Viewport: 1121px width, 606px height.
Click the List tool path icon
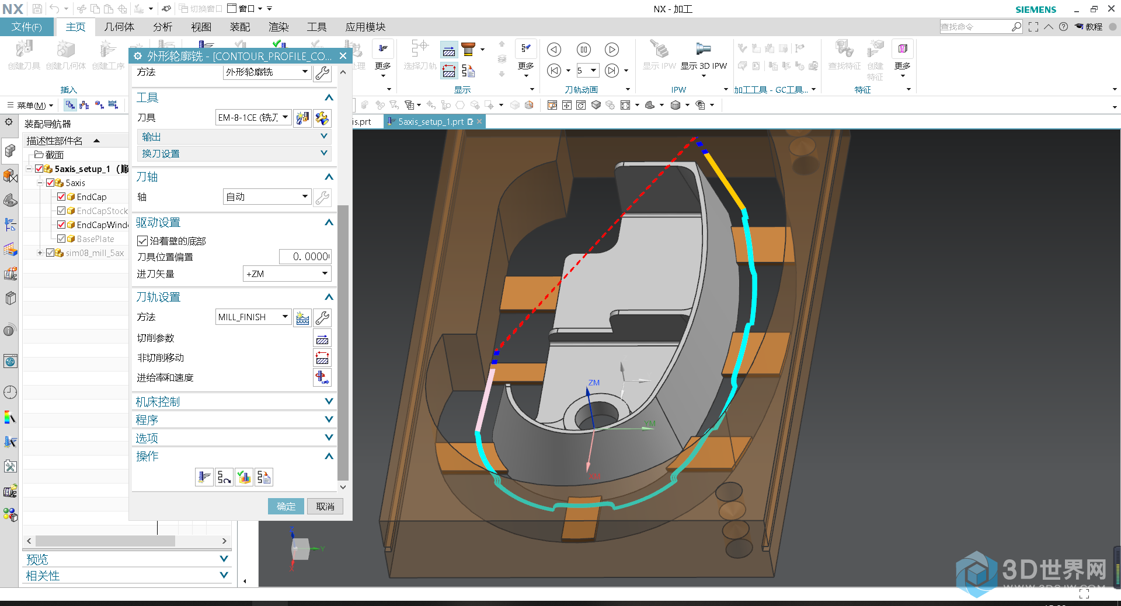point(264,477)
